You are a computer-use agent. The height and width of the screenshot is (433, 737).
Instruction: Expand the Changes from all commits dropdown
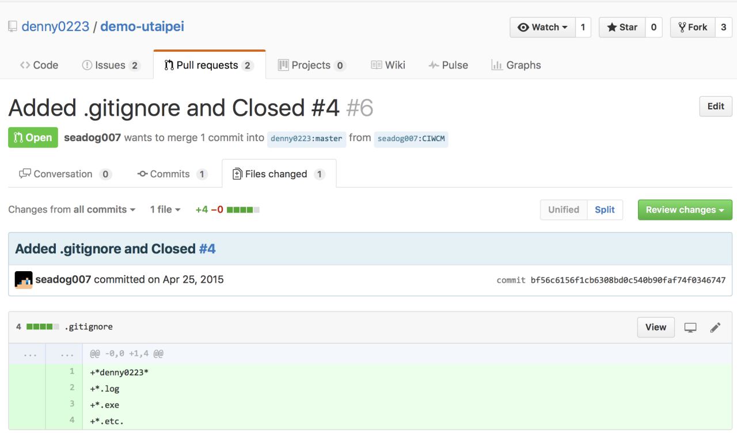(x=72, y=210)
